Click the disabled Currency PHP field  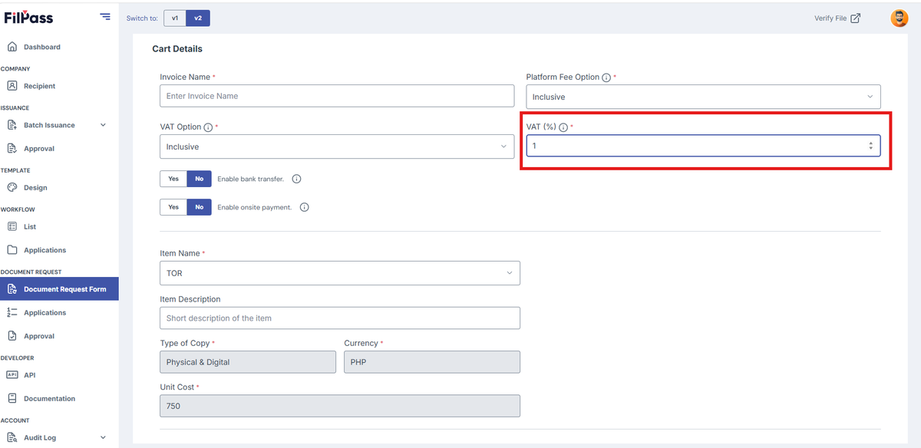432,362
